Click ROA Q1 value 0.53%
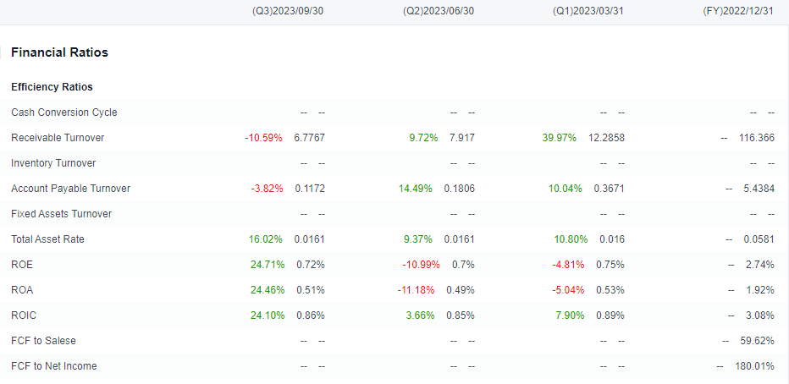This screenshot has width=789, height=384. [610, 290]
